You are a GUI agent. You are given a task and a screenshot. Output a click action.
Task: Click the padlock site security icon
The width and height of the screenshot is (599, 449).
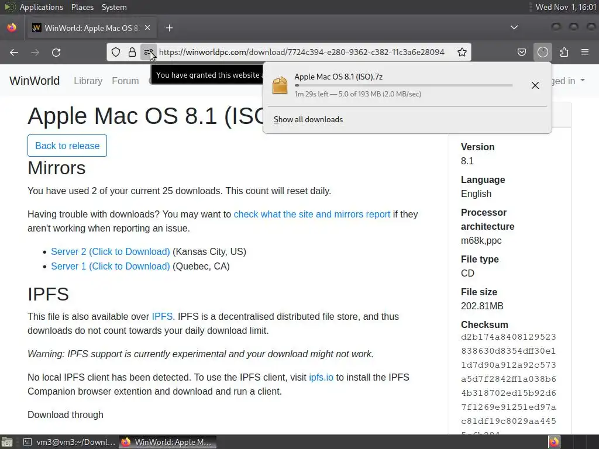(x=132, y=52)
